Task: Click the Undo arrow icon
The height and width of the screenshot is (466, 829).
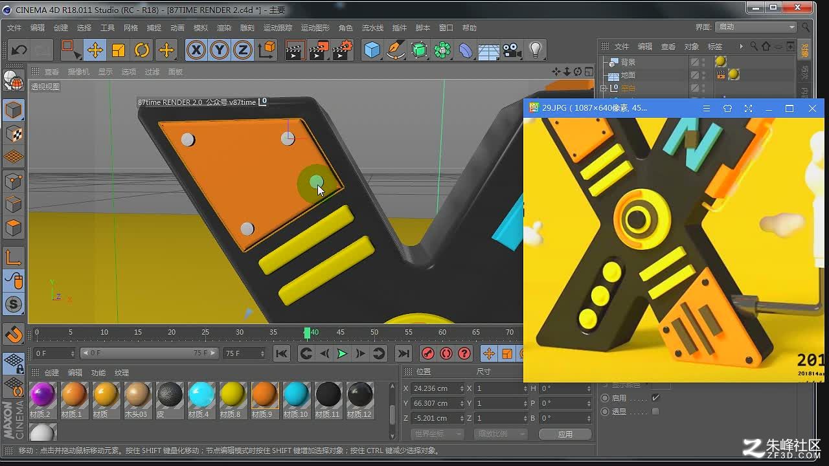Action: click(x=19, y=50)
